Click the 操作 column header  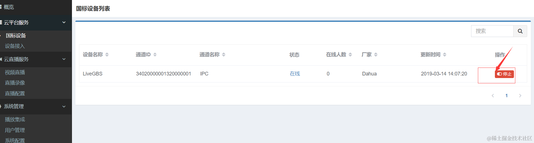click(x=500, y=55)
